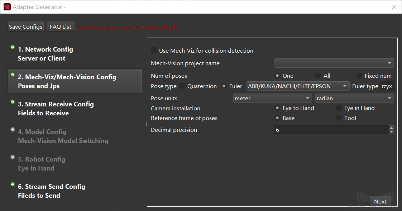Open the radian angle unit dropdown
Screen dimensions: 402x211
point(354,98)
